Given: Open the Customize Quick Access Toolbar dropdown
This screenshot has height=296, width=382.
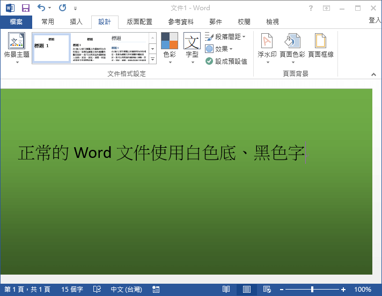Looking at the screenshot, I should pos(75,9).
